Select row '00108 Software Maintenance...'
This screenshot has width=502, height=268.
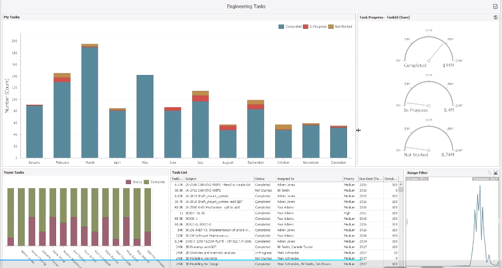pos(285,236)
